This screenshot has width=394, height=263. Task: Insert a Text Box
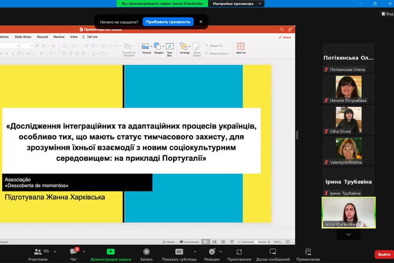[169, 46]
